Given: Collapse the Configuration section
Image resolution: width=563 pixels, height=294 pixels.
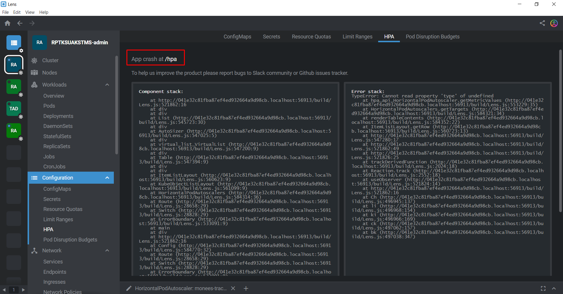Looking at the screenshot, I should point(107,178).
